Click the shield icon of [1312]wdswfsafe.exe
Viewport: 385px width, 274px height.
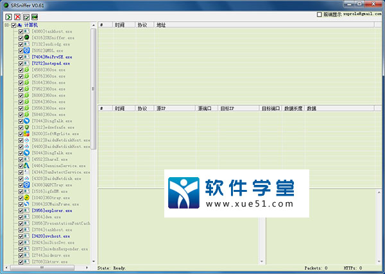pos(27,127)
